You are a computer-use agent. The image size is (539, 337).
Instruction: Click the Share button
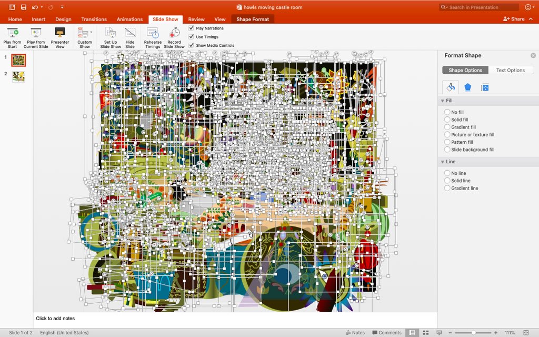tap(514, 19)
